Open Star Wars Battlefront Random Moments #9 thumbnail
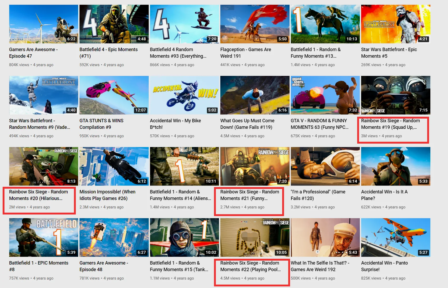Image resolution: width=448 pixels, height=288 pixels. pyautogui.click(x=44, y=95)
